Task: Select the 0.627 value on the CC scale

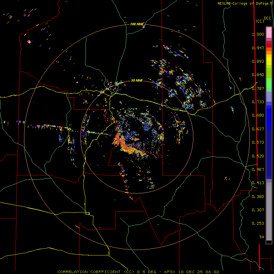Action: (258, 129)
